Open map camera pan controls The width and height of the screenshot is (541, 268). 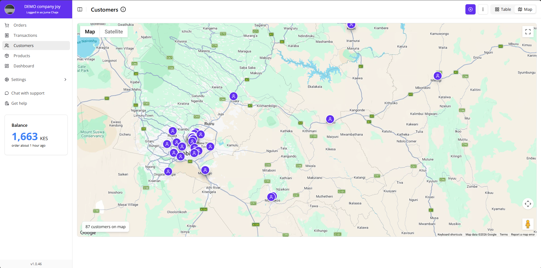(x=528, y=204)
